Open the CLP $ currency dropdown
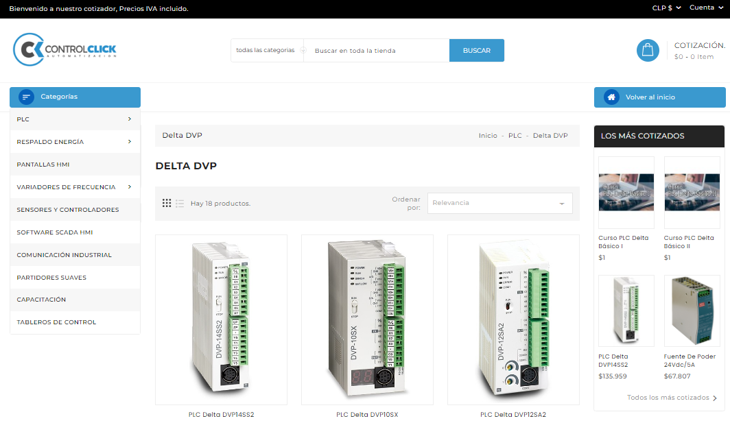The height and width of the screenshot is (423, 730). 666,8
